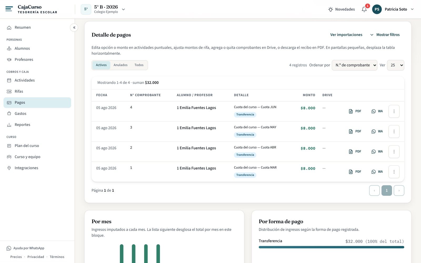Download PDF receipt for Cuota MAY

point(355,131)
